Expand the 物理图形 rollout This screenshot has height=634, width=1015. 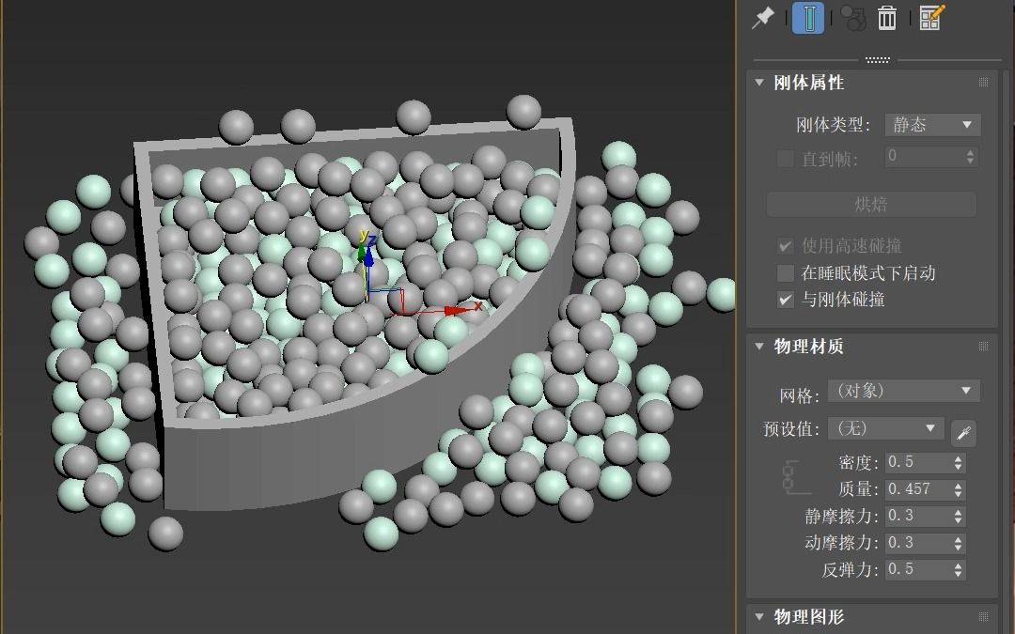757,617
